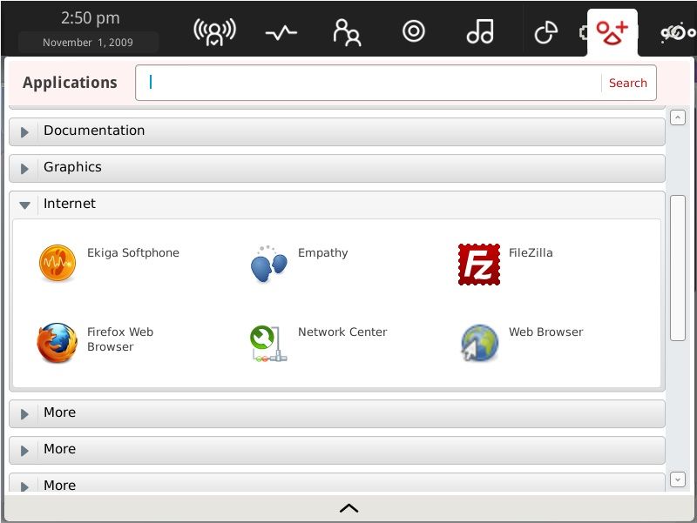Expand the Graphics category

tap(25, 168)
